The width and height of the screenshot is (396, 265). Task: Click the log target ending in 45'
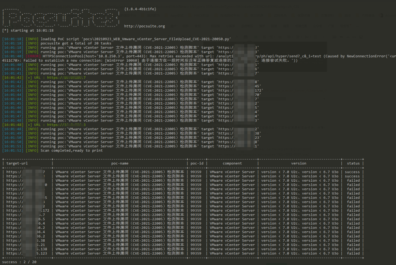click(x=239, y=86)
